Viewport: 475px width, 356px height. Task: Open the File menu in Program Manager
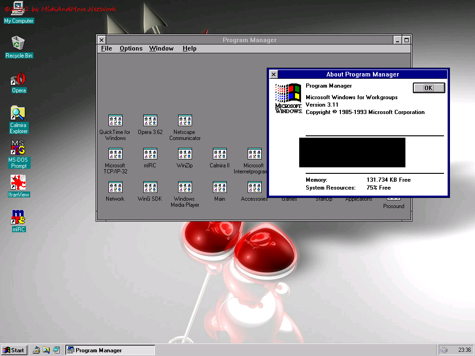point(106,49)
